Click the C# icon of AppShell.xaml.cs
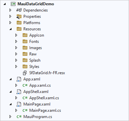This screenshot has height=121, width=129. coord(25,98)
